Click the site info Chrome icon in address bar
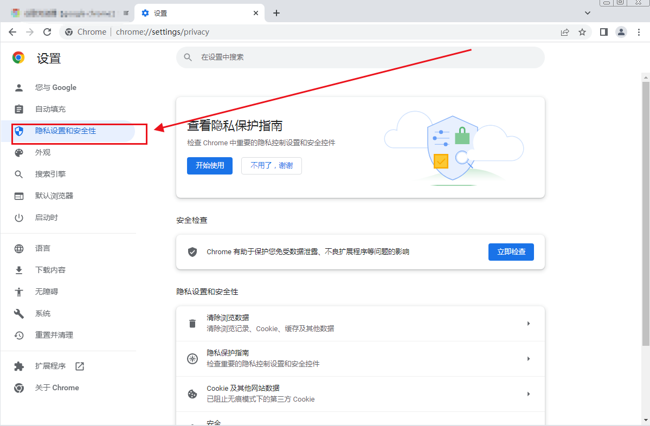The height and width of the screenshot is (426, 650). (x=69, y=32)
